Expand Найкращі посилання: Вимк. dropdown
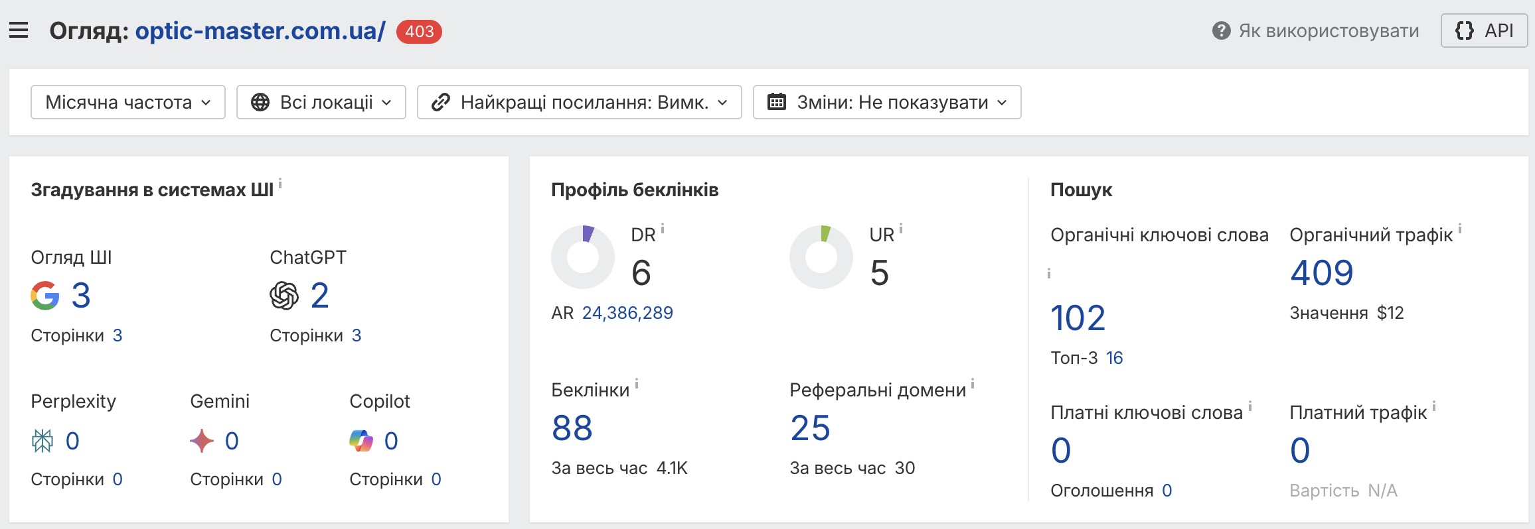Image resolution: width=1535 pixels, height=529 pixels. (579, 102)
